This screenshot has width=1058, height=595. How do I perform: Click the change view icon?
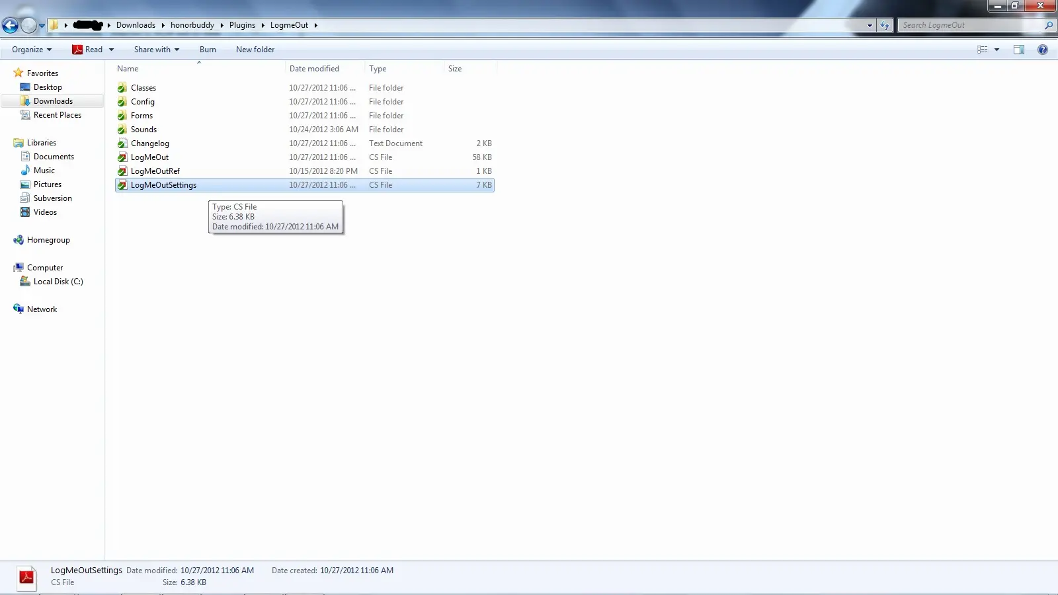983,50
